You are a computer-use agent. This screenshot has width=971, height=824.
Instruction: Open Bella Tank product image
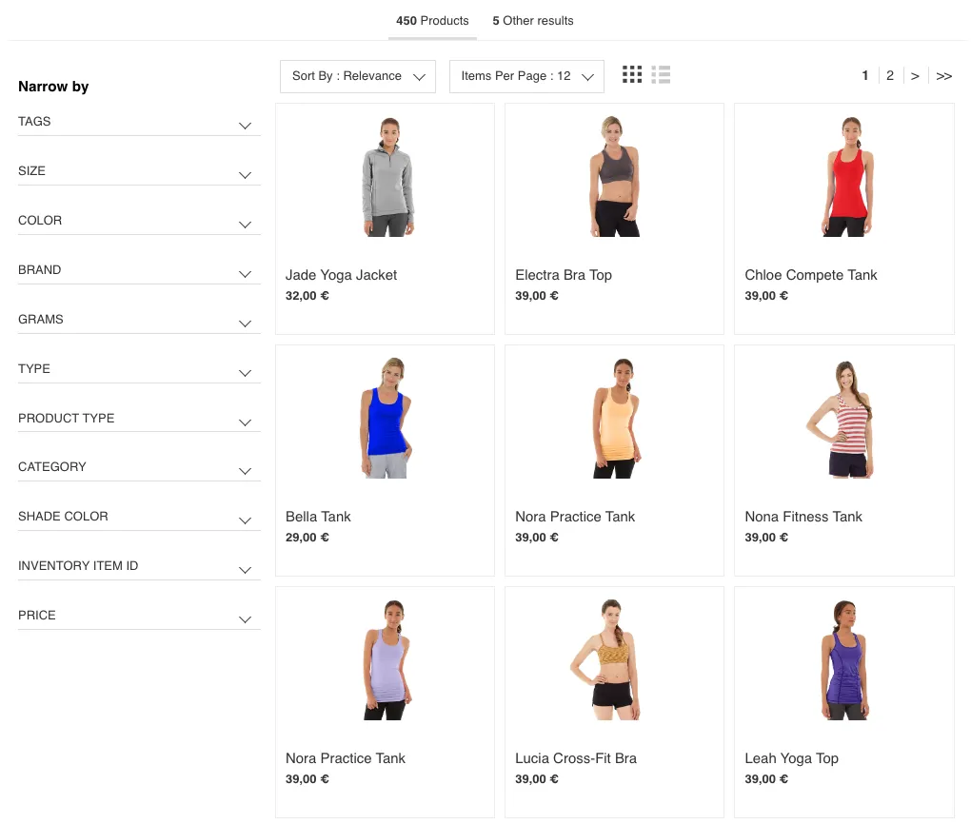click(386, 418)
